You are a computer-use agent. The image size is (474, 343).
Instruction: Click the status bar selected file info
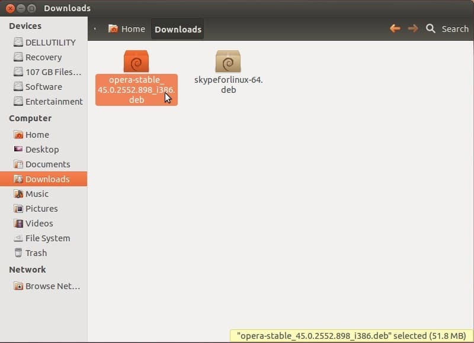point(351,336)
